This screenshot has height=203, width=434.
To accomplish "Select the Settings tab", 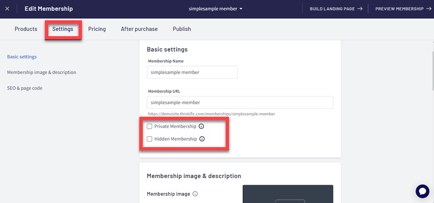I will click(x=63, y=29).
